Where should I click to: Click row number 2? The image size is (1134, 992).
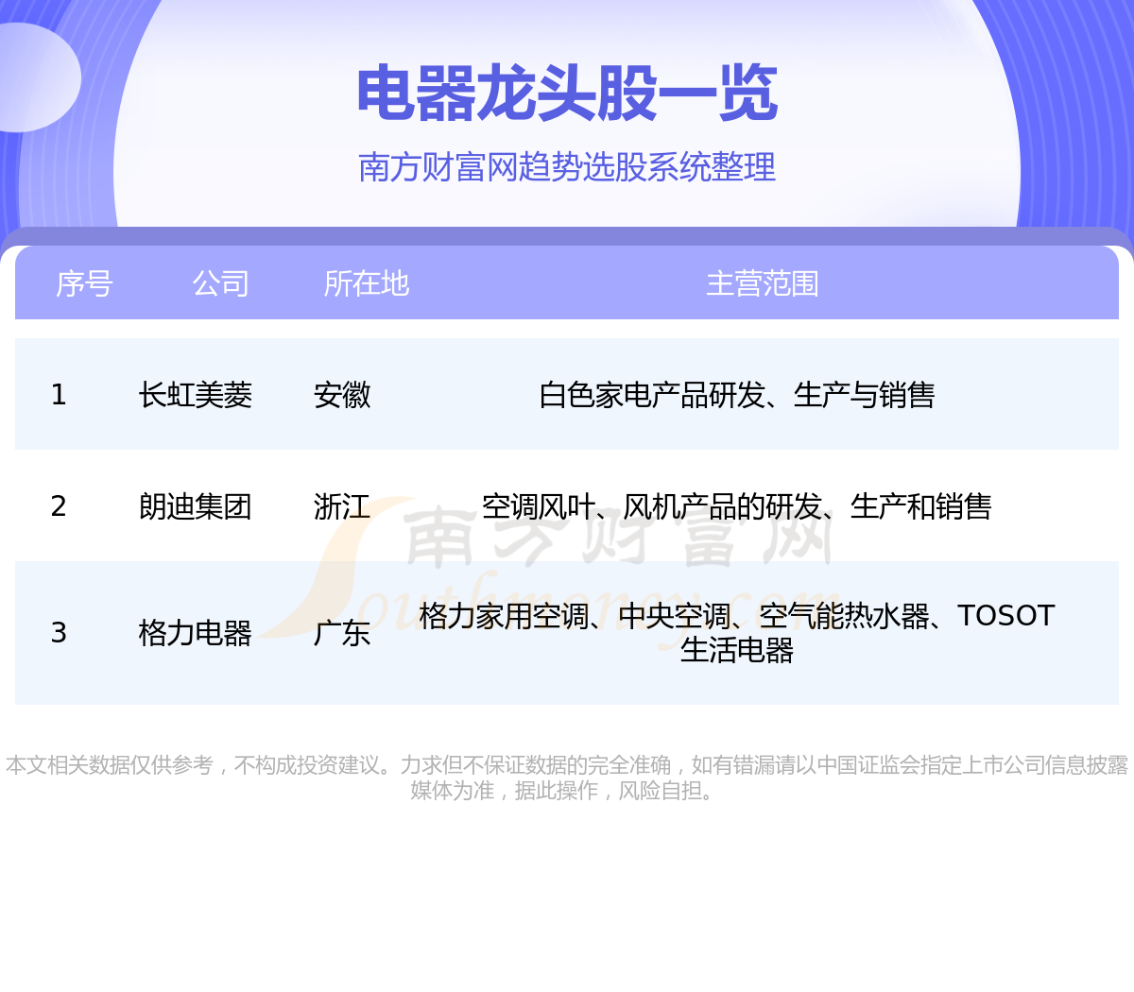(x=59, y=505)
